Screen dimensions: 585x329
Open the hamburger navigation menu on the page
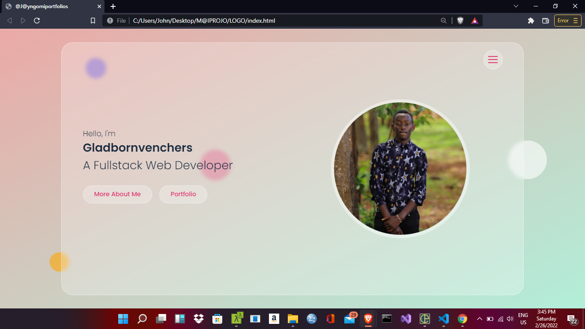[x=493, y=60]
